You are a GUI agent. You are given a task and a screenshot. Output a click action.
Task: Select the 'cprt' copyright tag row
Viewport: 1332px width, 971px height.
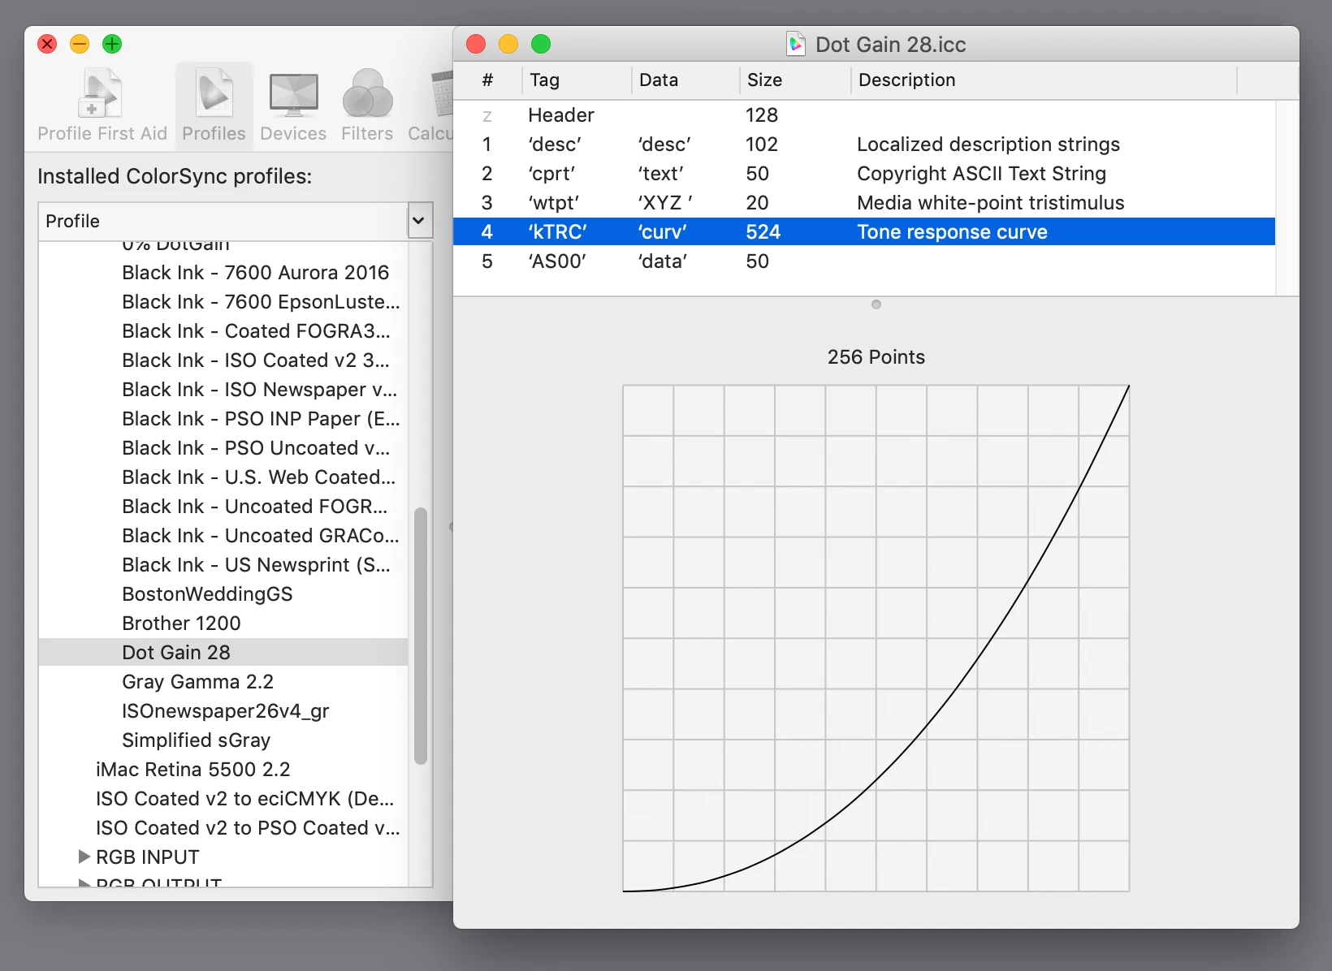[864, 174]
